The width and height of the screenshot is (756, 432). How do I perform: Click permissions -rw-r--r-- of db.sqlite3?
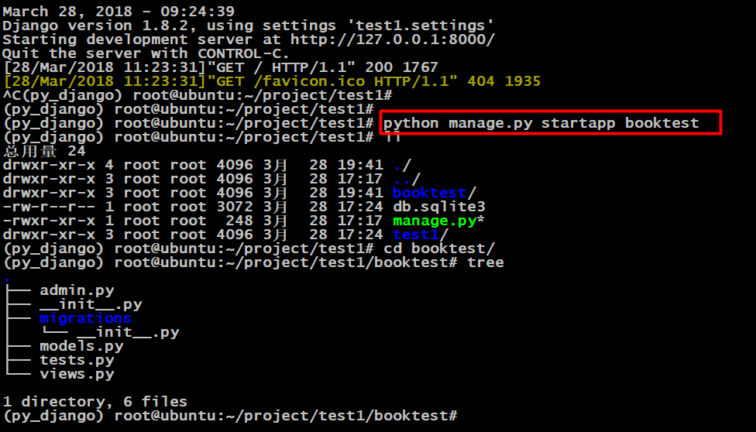(49, 207)
